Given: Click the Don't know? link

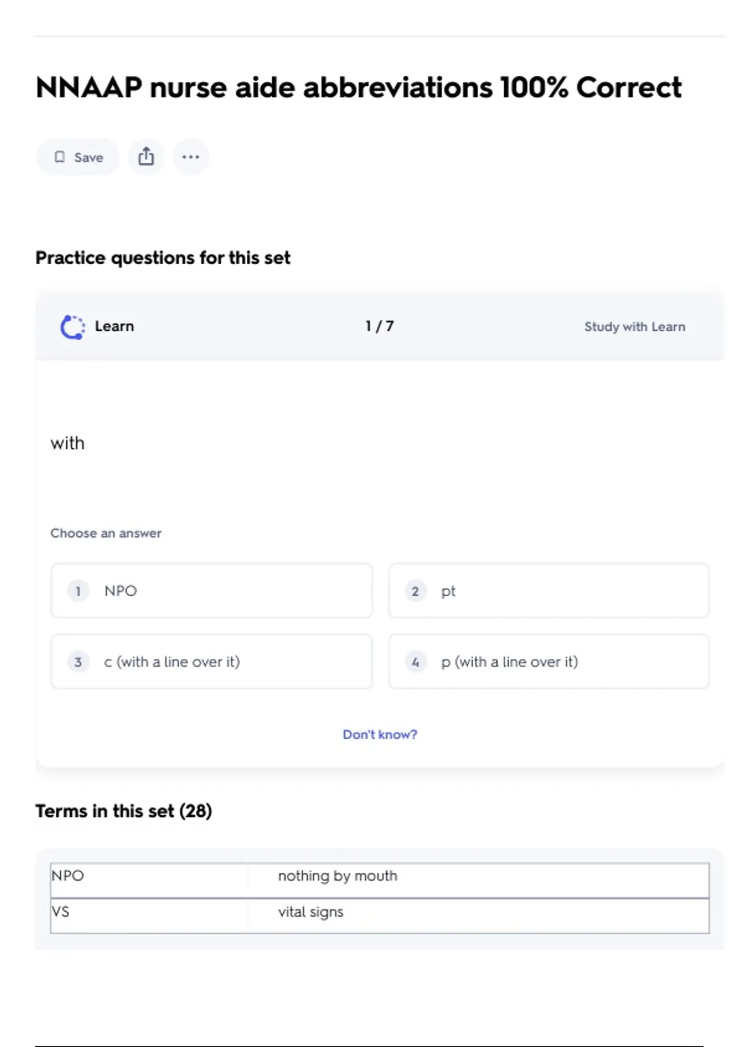Looking at the screenshot, I should [379, 734].
